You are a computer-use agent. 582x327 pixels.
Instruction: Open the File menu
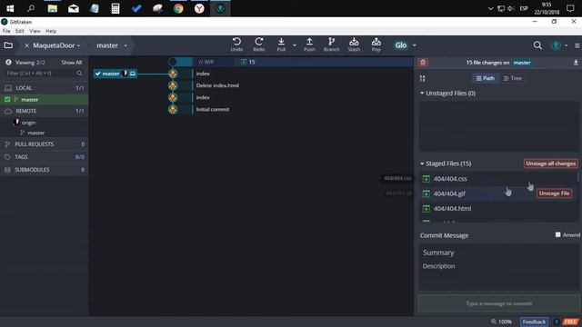point(6,31)
